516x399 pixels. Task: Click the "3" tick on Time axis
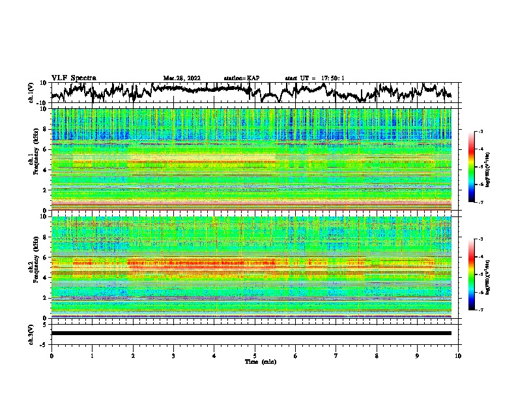(x=173, y=356)
